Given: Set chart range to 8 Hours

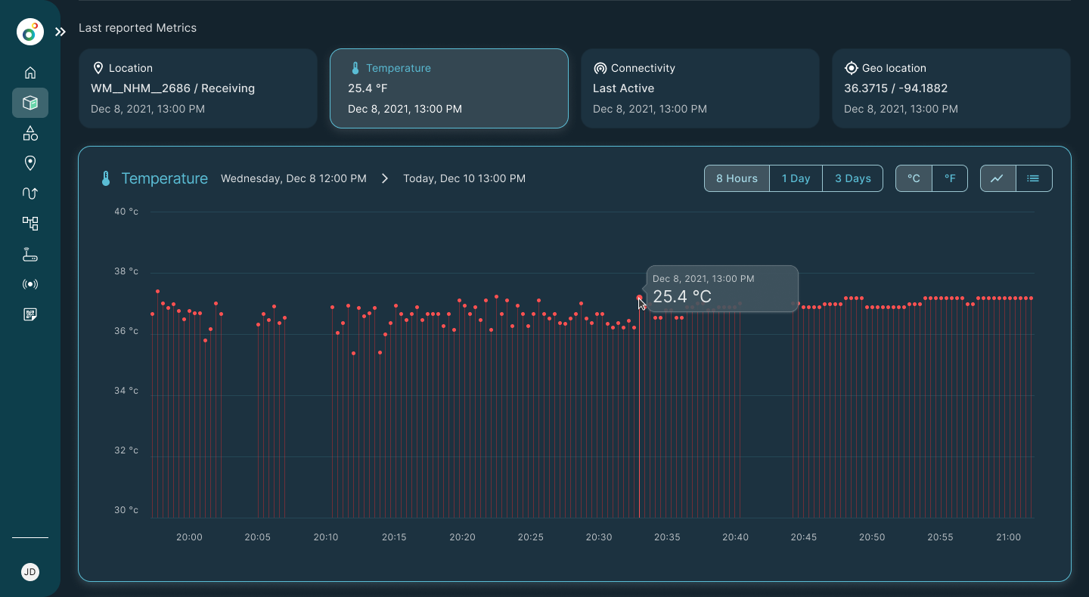Looking at the screenshot, I should tap(737, 178).
